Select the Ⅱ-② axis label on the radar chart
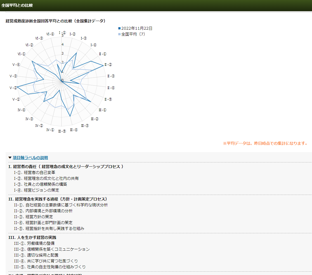This screenshot has height=275, width=312. [x=108, y=65]
